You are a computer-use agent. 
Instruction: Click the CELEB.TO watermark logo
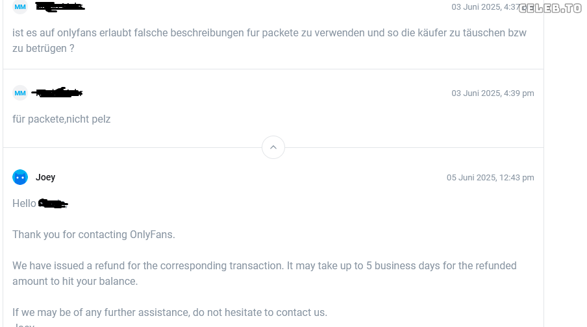pyautogui.click(x=549, y=8)
